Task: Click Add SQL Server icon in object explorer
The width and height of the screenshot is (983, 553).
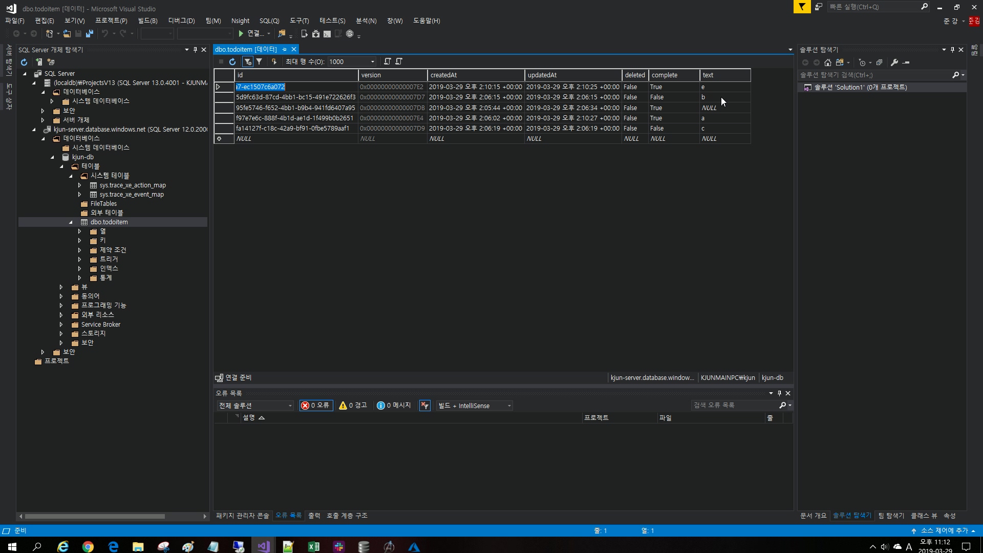Action: tap(39, 62)
